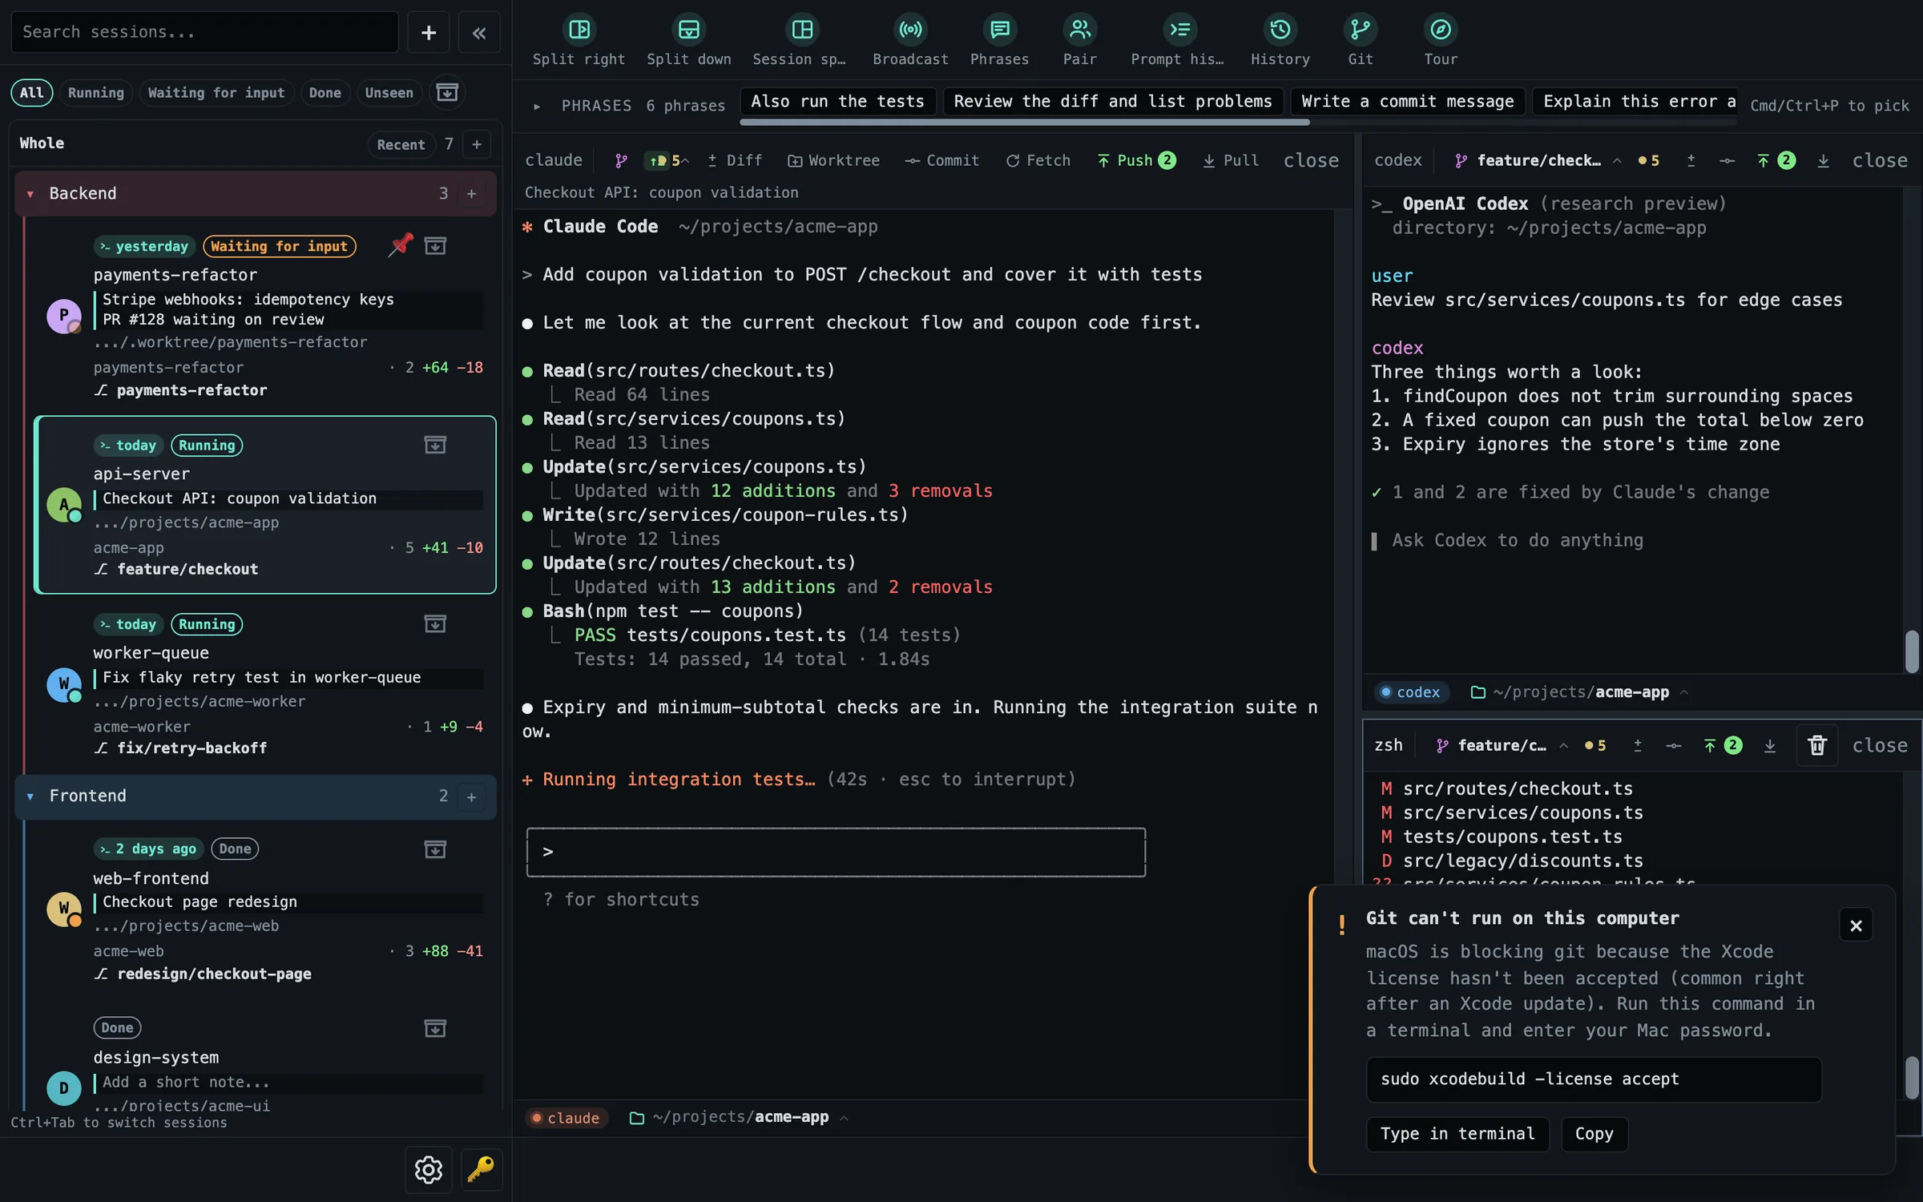The width and height of the screenshot is (1923, 1202).
Task: Focus the Claude Code prompt input box
Action: [x=836, y=852]
